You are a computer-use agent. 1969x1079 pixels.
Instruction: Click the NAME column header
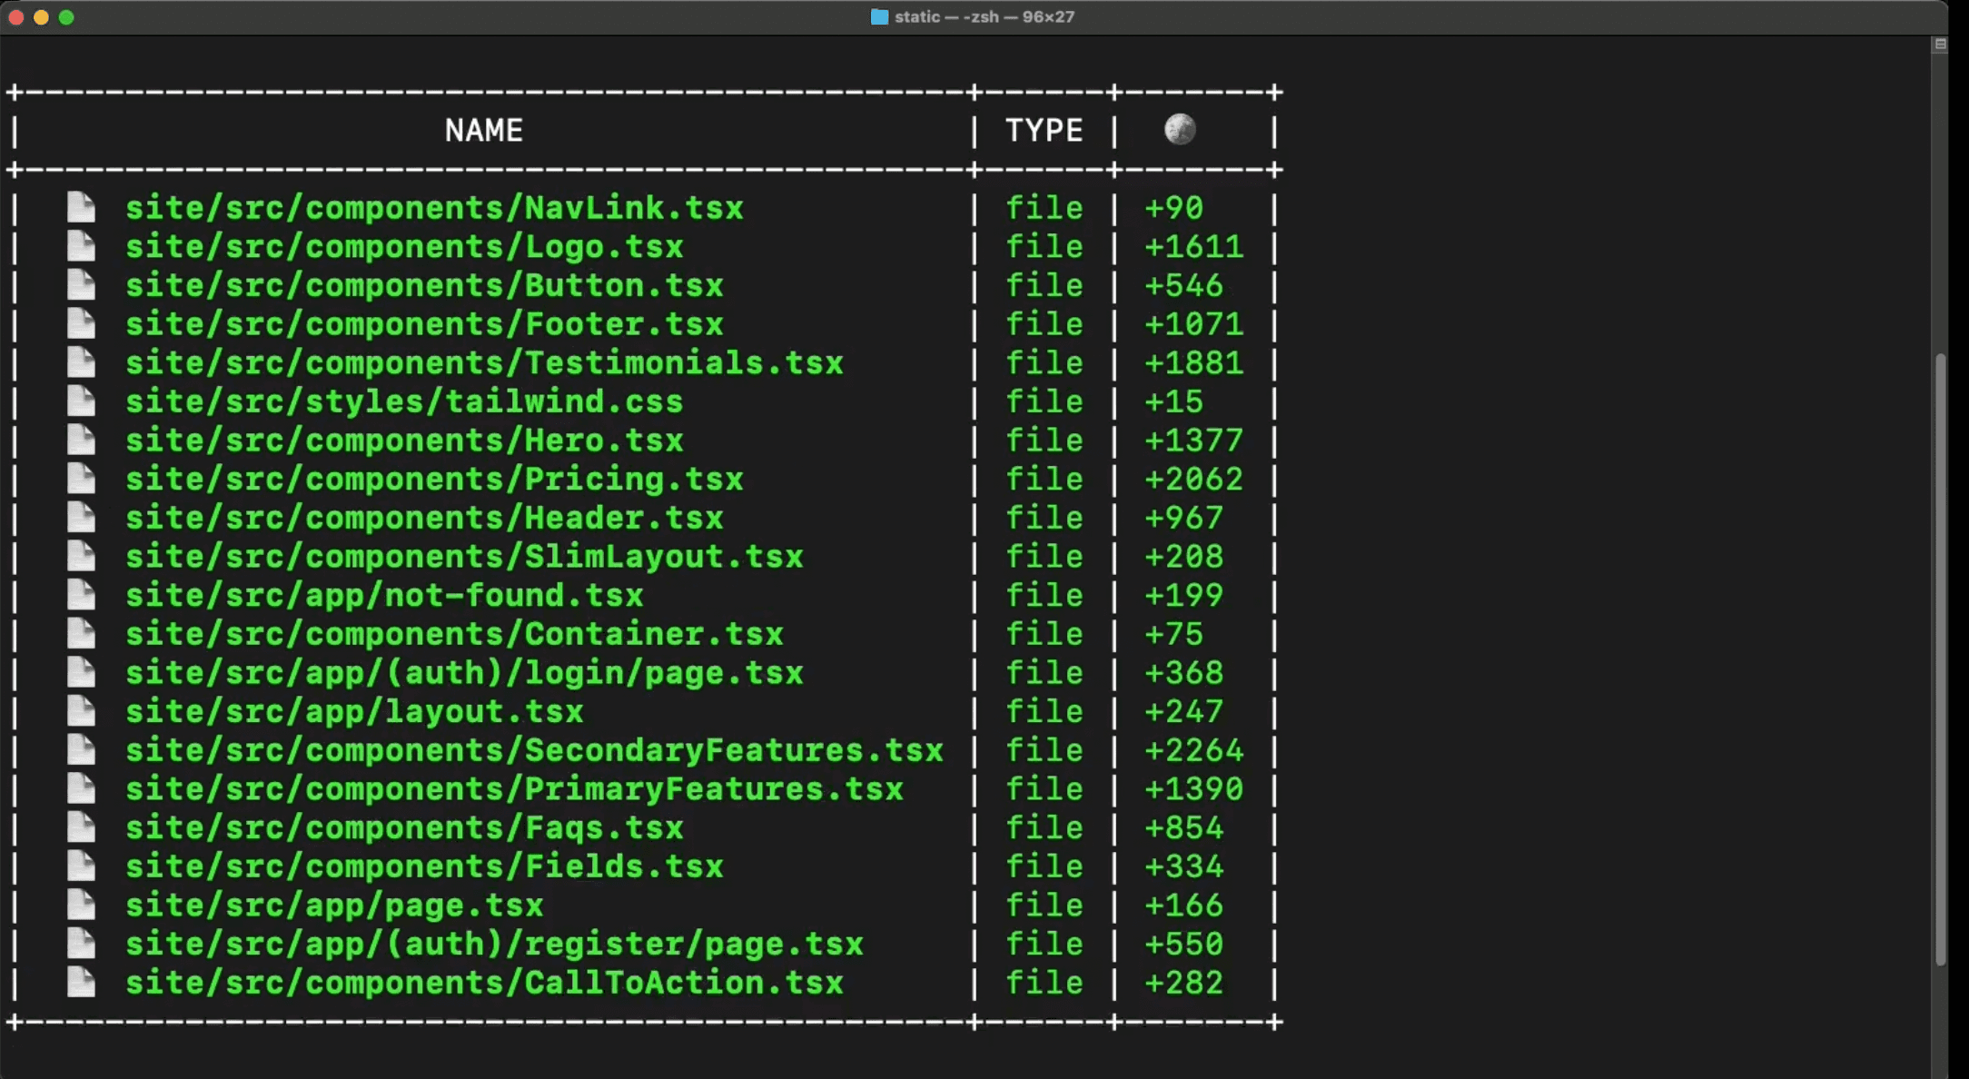point(483,130)
